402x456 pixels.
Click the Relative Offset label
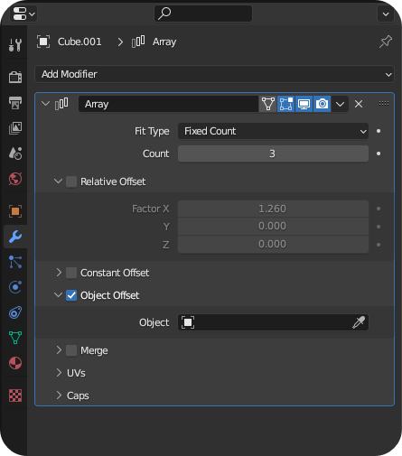click(113, 181)
